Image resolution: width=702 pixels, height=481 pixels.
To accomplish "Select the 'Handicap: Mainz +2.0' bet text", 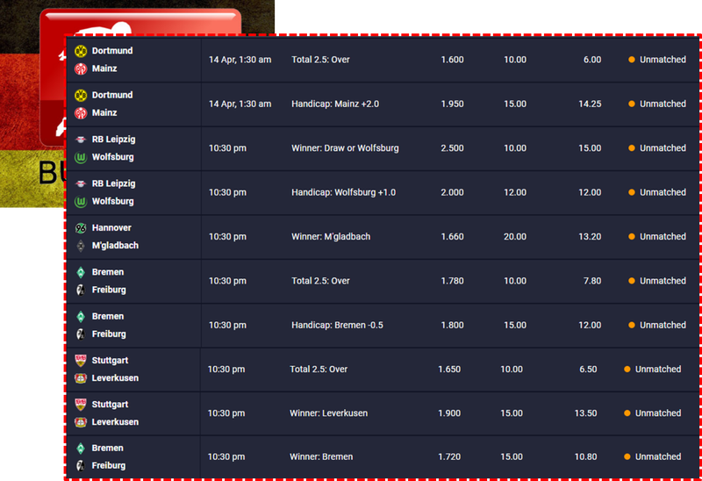I will pyautogui.click(x=335, y=104).
